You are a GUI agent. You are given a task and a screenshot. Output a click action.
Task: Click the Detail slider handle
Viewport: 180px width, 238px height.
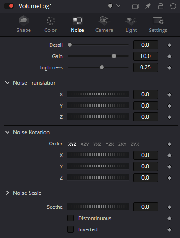pyautogui.click(x=69, y=45)
